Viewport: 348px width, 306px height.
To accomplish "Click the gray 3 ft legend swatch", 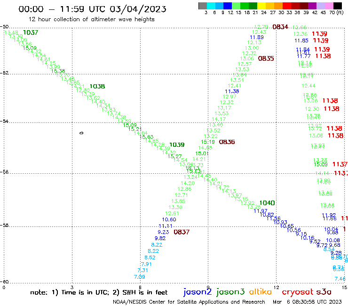I will 203,6.
